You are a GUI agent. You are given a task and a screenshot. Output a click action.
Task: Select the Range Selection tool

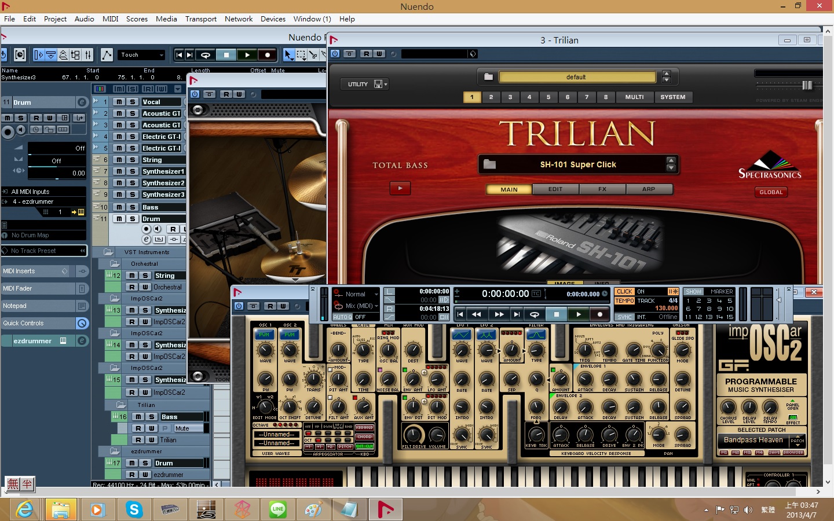click(x=301, y=55)
